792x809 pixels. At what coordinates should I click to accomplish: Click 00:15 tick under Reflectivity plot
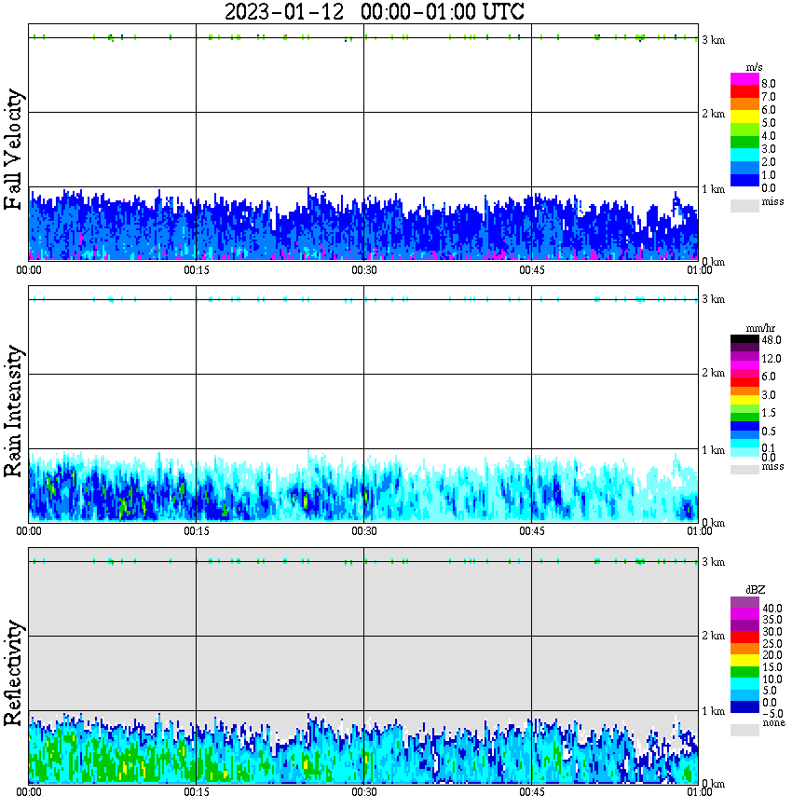[197, 792]
